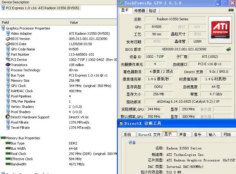The height and width of the screenshot is (174, 236).
Task: Open the 输入 tab in DirectX tool
Action: [x=214, y=134]
